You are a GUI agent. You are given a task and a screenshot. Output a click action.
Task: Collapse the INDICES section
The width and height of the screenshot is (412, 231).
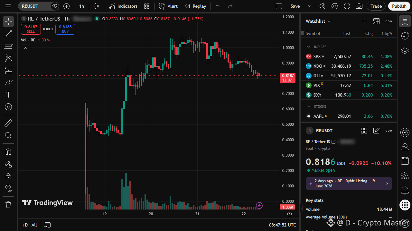309,47
